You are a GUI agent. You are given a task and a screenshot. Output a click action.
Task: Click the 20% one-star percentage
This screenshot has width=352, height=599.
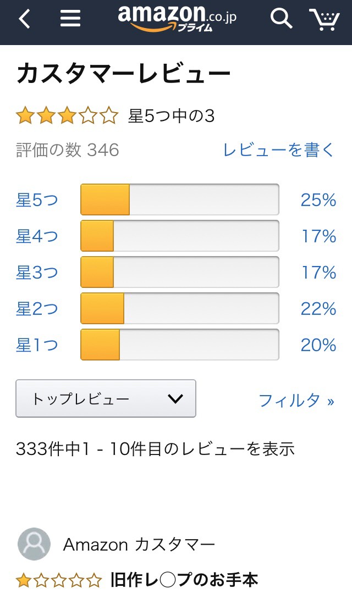coord(318,345)
